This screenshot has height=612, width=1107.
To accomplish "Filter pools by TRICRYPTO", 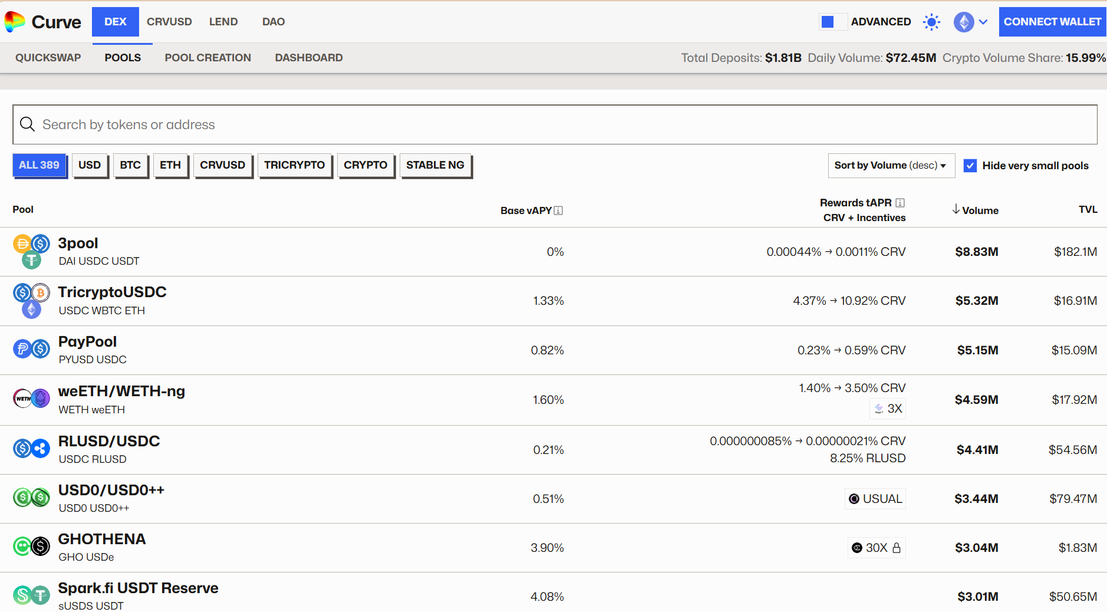I will coord(294,165).
